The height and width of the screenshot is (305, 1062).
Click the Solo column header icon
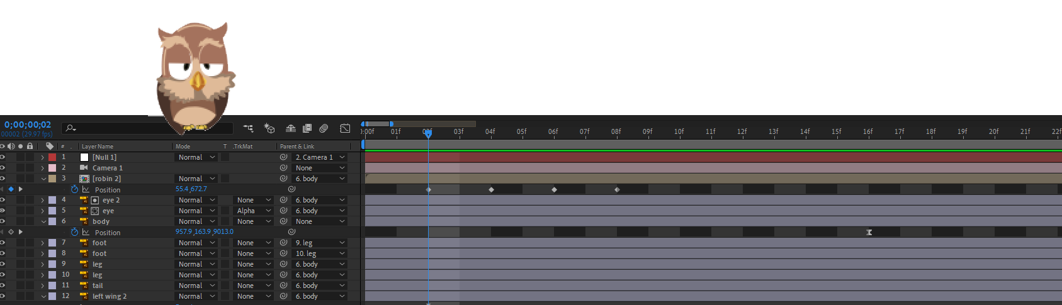pos(20,146)
